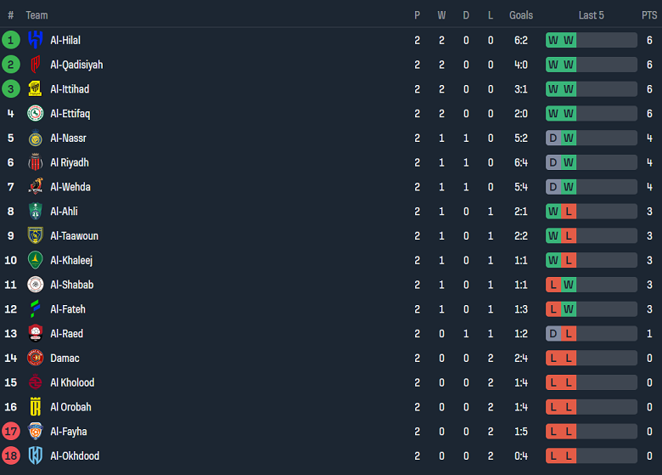Click Al-Raed's gray D result box

[553, 334]
